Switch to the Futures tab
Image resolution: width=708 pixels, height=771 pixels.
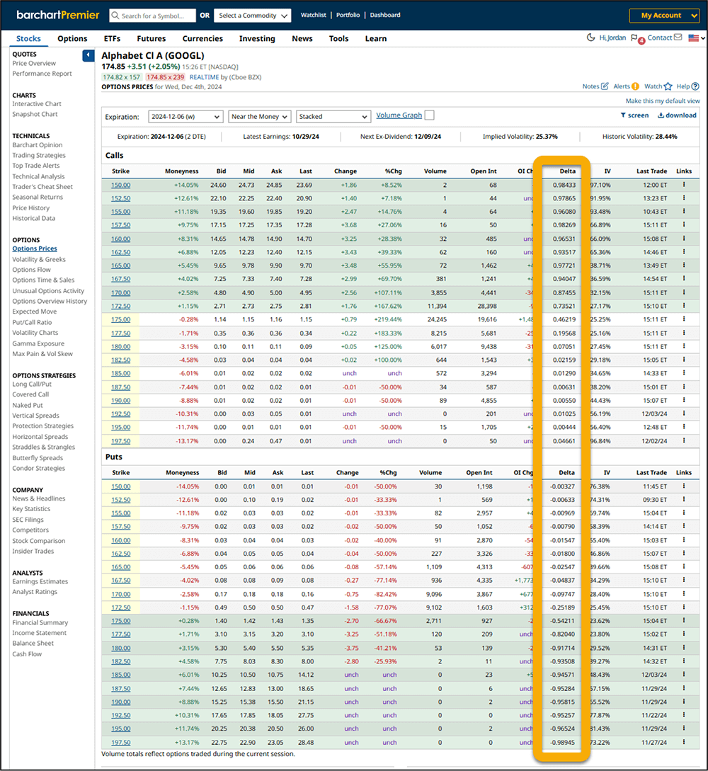pyautogui.click(x=151, y=39)
